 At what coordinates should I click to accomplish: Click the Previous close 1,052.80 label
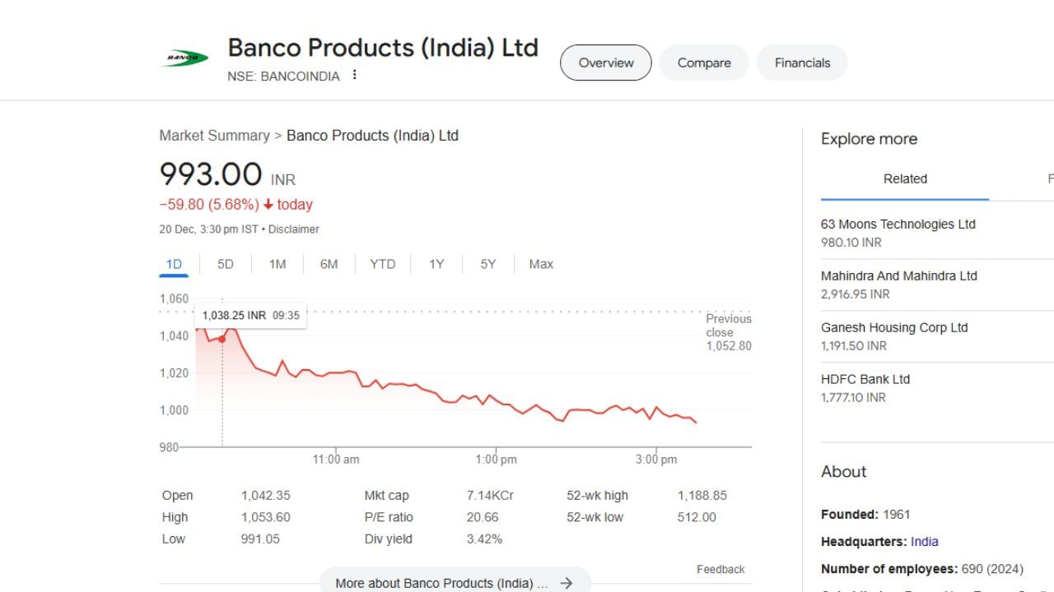729,332
